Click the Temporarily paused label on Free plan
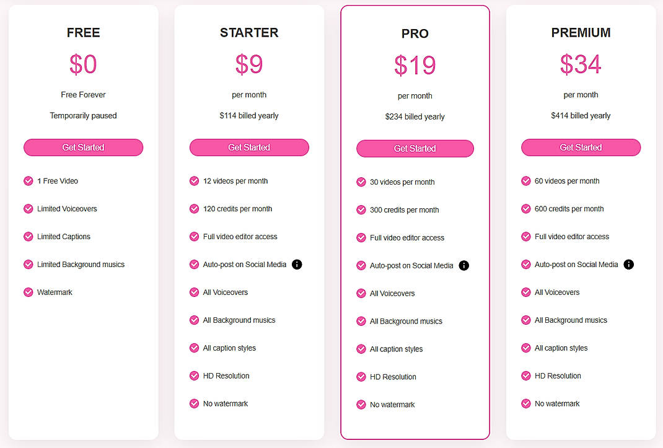 pyautogui.click(x=83, y=115)
